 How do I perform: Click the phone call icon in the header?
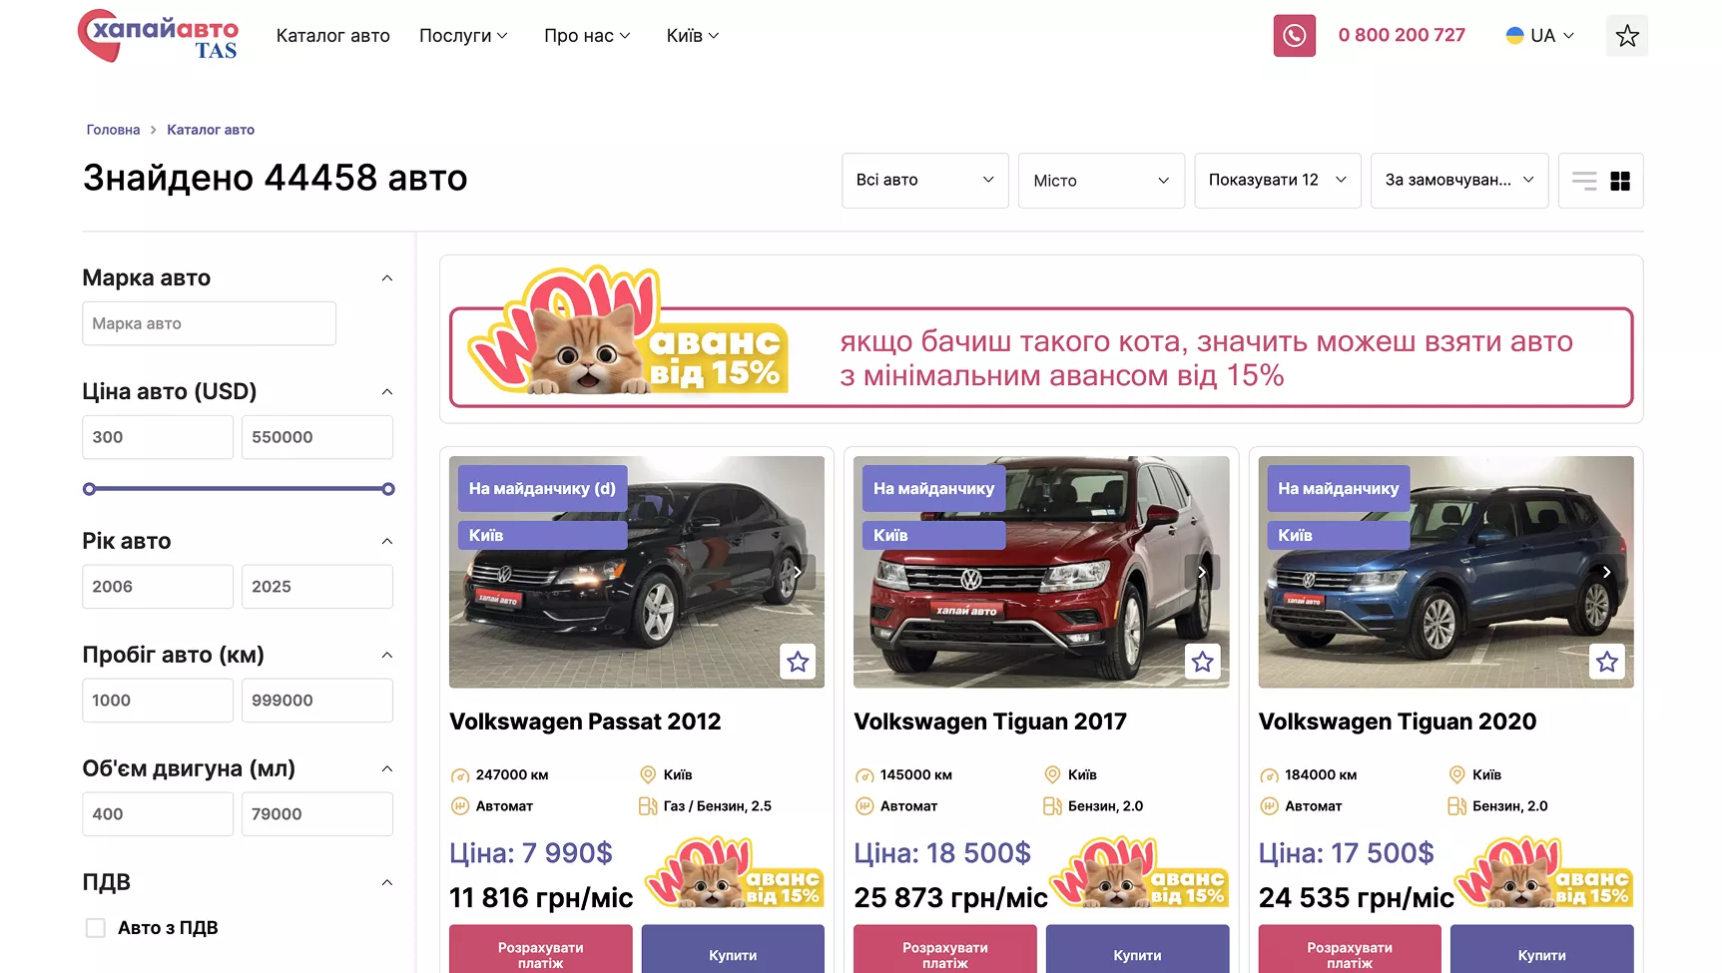[x=1294, y=35]
